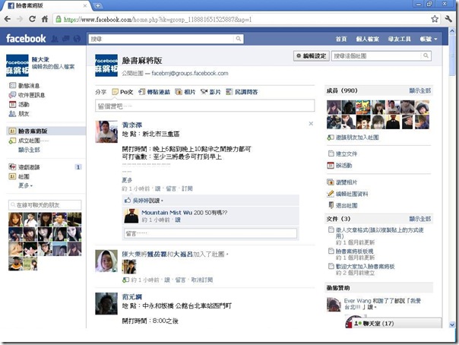Click 黃奈添 post profile thumbnail

coord(106,131)
